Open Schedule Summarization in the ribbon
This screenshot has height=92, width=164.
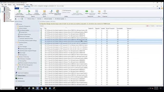[x=36, y=13]
